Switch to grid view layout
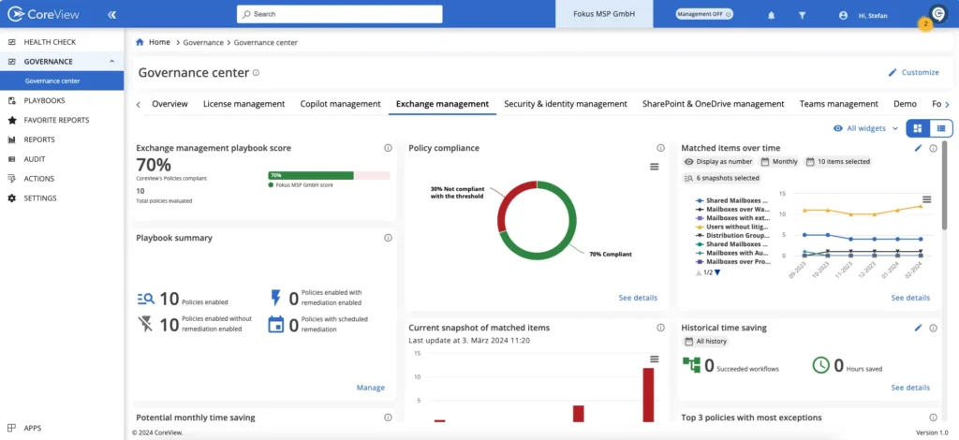The height and width of the screenshot is (440, 959). click(918, 128)
